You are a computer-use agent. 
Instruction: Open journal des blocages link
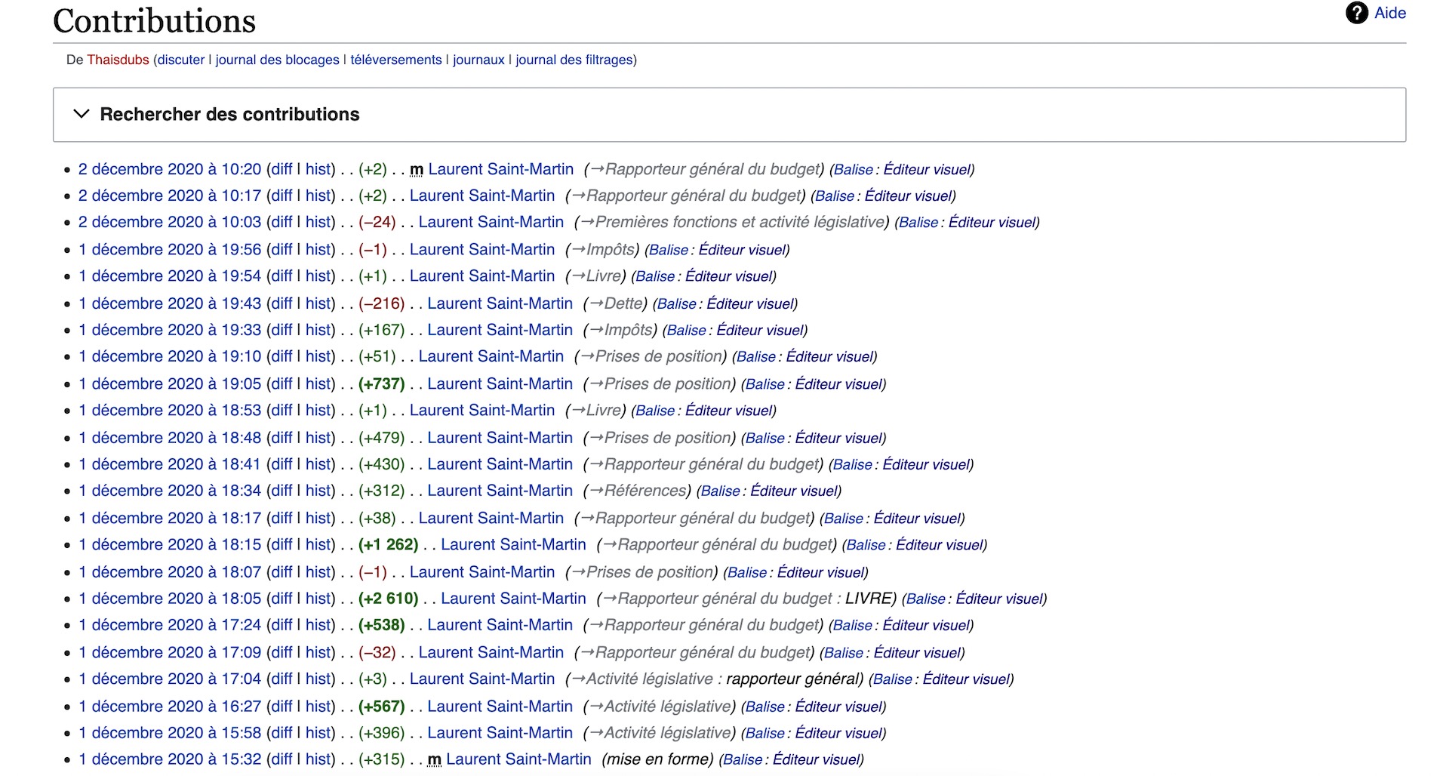coord(277,60)
